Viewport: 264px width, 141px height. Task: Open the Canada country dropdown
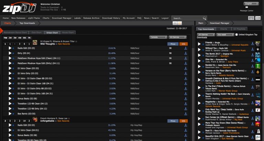tap(158, 37)
